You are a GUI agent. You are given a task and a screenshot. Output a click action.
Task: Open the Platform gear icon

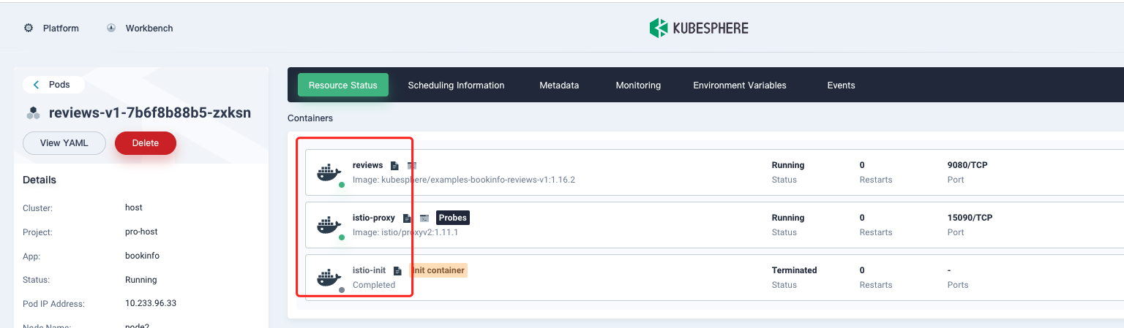[29, 28]
